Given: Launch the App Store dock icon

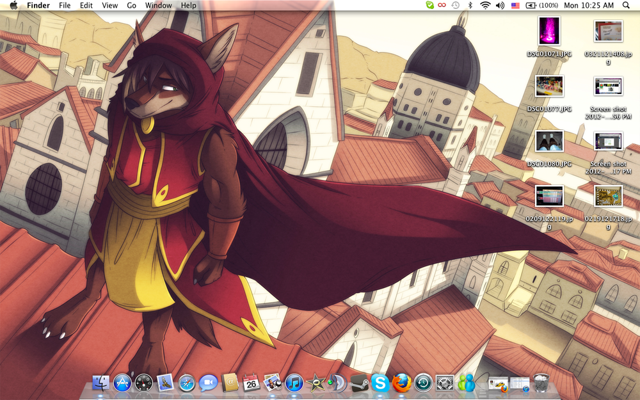Looking at the screenshot, I should point(122,383).
